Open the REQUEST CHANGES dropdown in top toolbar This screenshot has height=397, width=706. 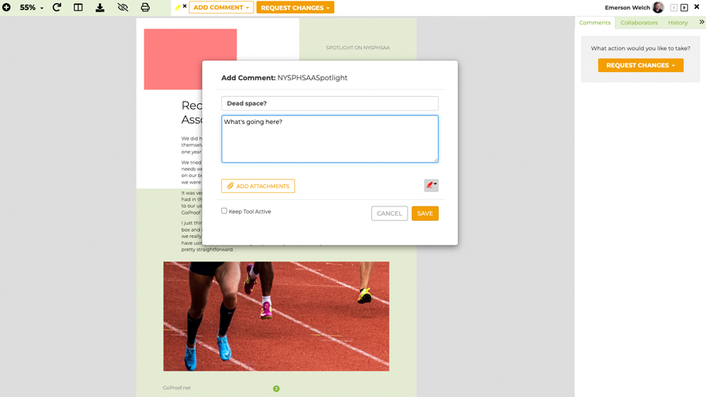coord(295,8)
